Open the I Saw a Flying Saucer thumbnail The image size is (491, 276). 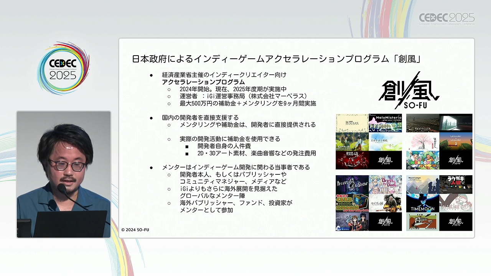pos(422,222)
